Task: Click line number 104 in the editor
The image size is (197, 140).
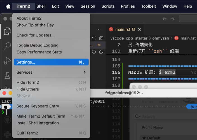Action: tap(116, 59)
